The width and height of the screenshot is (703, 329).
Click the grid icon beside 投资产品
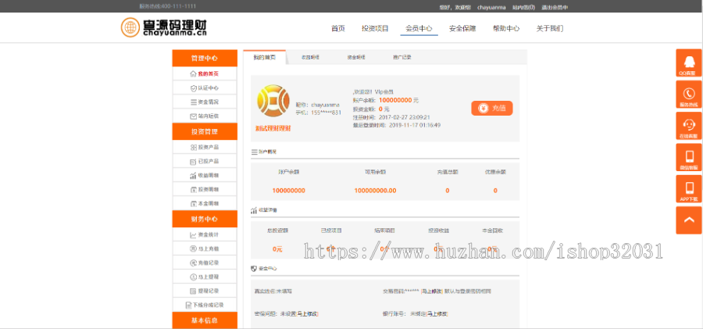point(193,147)
